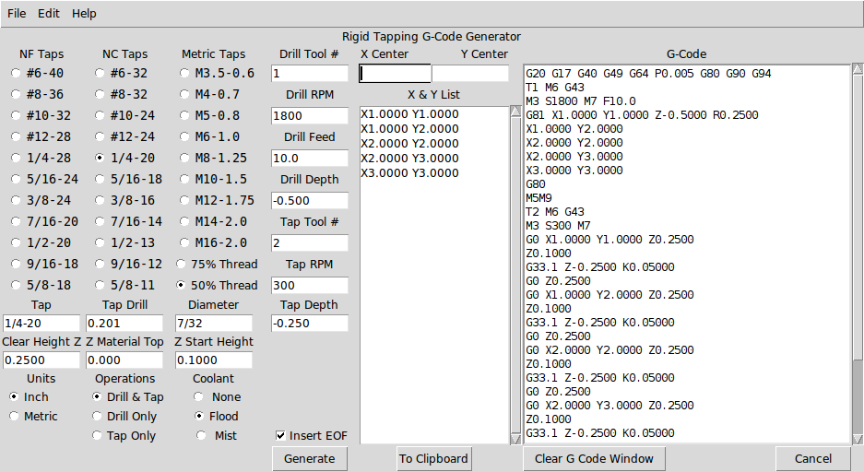This screenshot has width=864, height=472.
Task: Open the Edit menu
Action: (49, 13)
